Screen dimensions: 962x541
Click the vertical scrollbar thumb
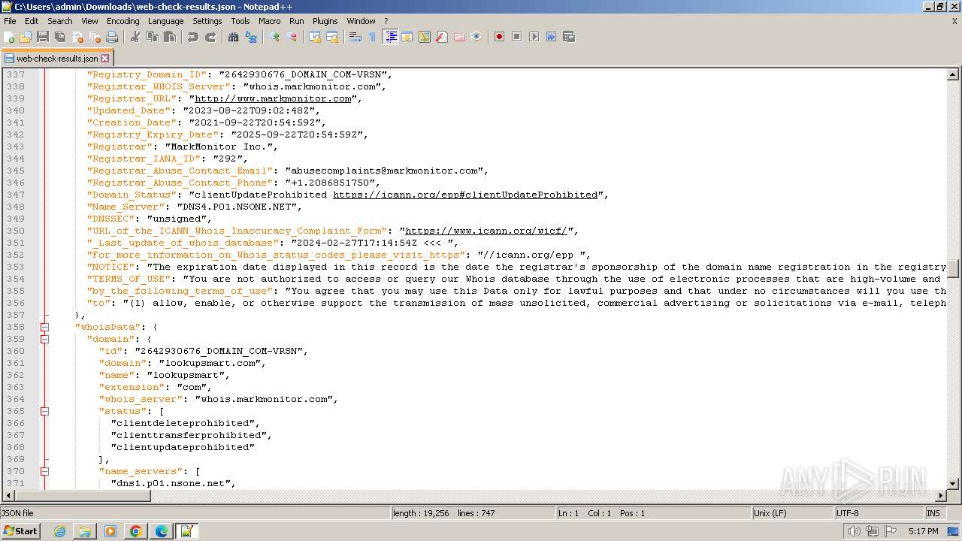coord(953,268)
